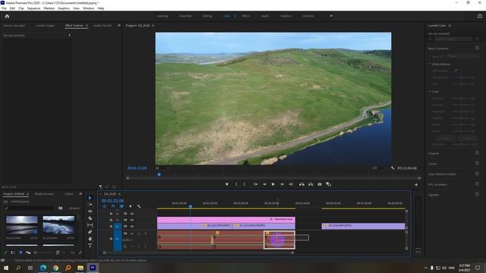This screenshot has width=486, height=273.
Task: Open playback resolution 1/2 dropdown
Action: (380, 168)
